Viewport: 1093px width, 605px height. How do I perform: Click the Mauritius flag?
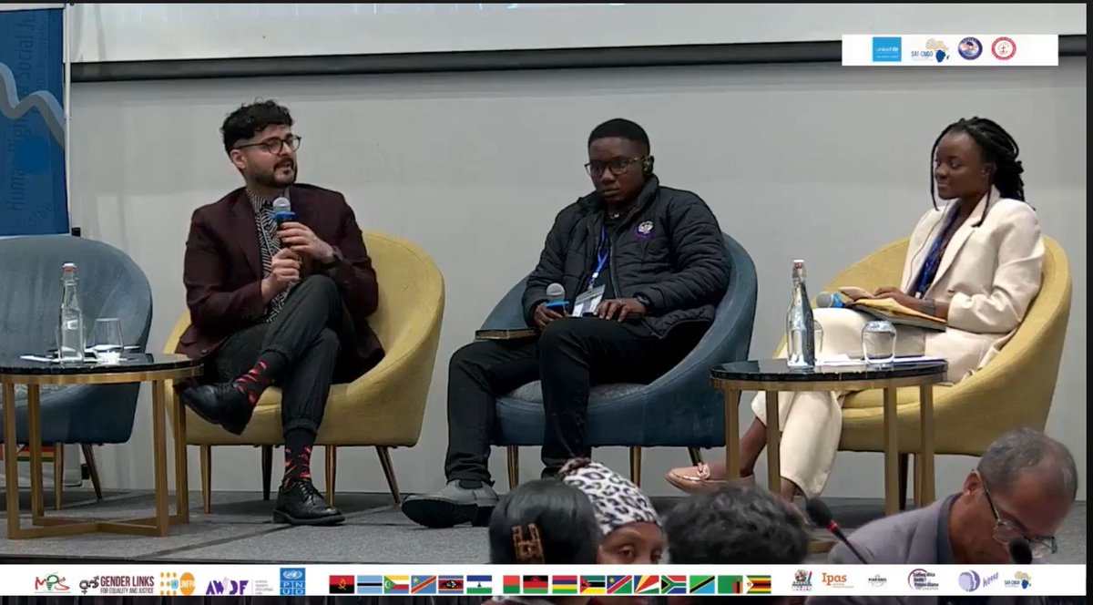pyautogui.click(x=565, y=584)
